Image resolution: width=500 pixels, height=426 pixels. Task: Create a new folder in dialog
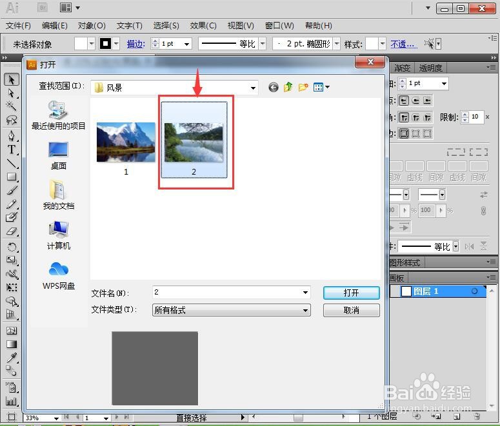tap(303, 86)
